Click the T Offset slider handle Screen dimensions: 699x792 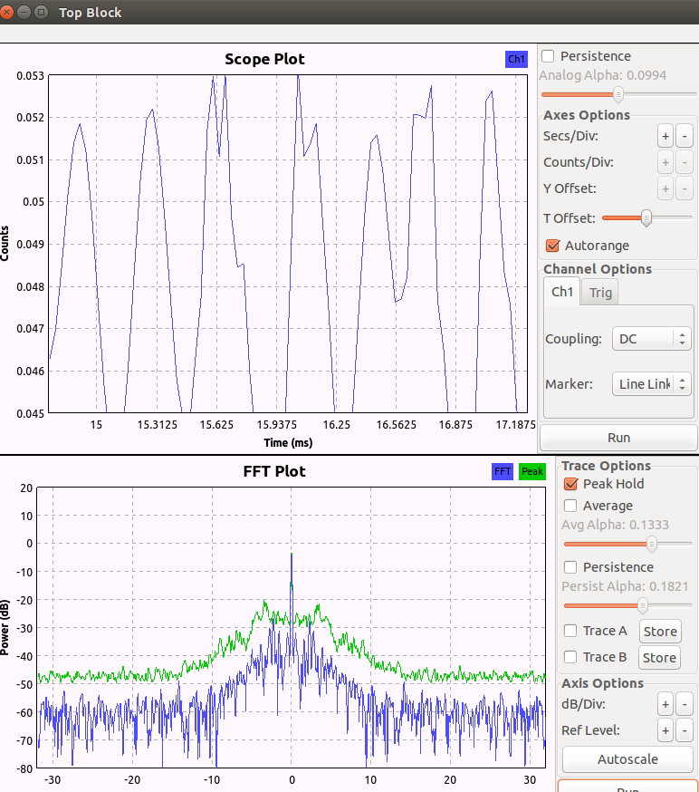click(x=646, y=217)
